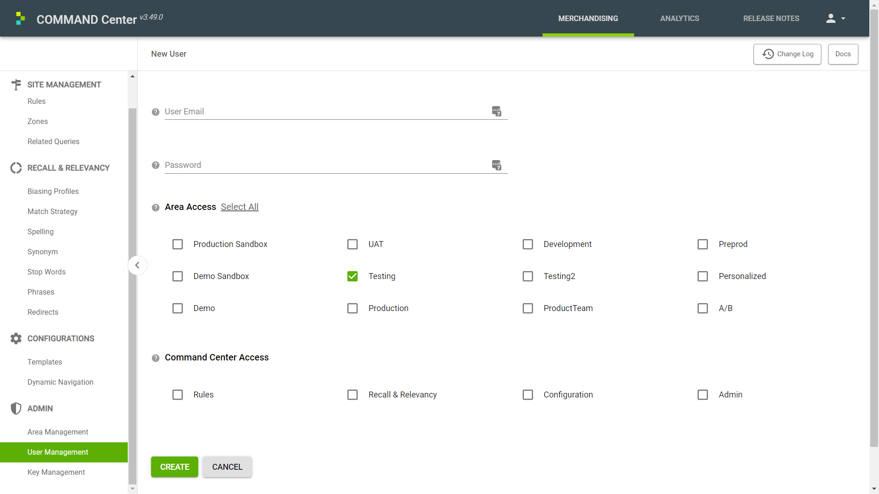
Task: Open the Change Log
Action: pos(787,54)
